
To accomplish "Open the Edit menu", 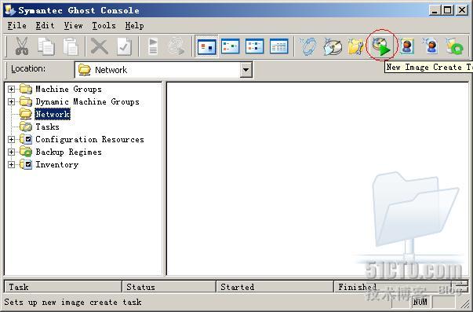I will pyautogui.click(x=45, y=26).
